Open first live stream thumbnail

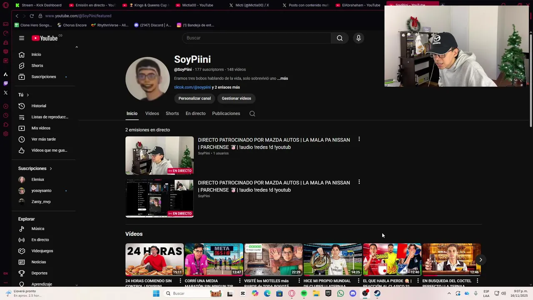[x=159, y=155]
